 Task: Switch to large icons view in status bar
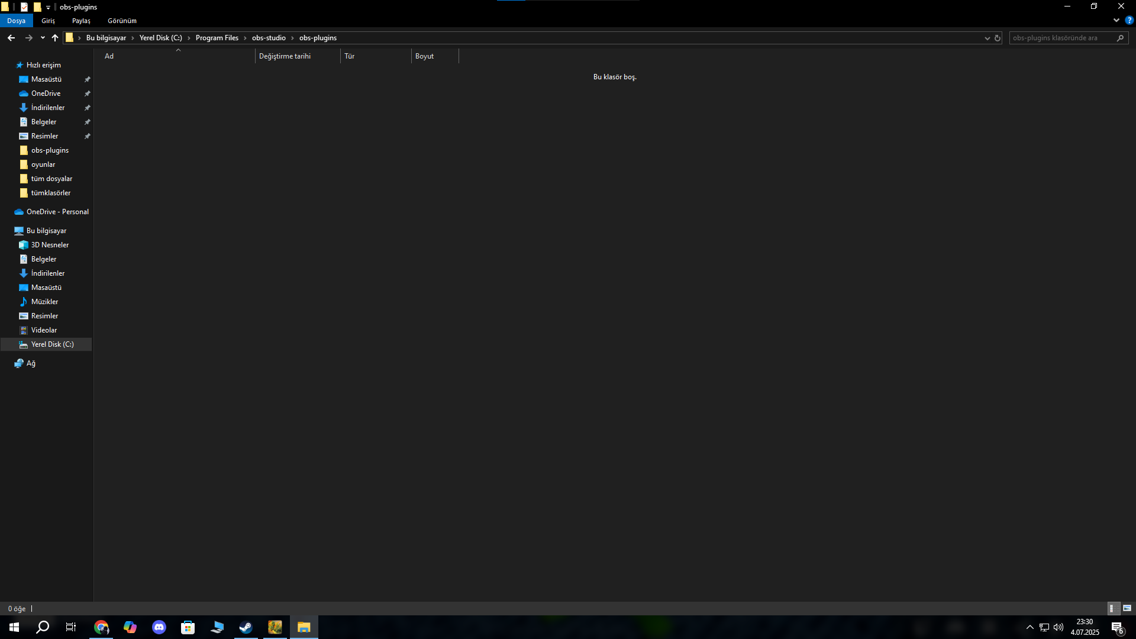1127,608
